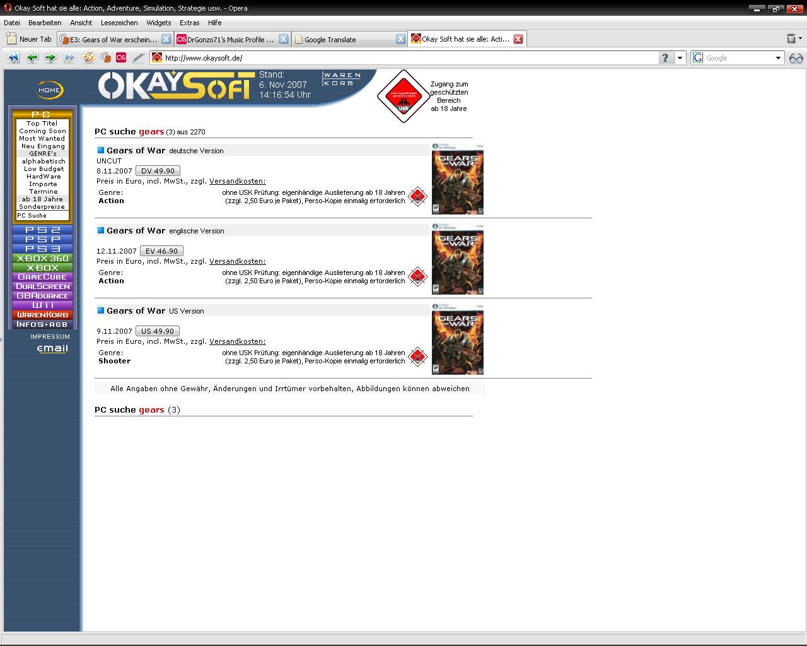807x646 pixels.
Task: Click Gears of War englische Version cover
Action: pyautogui.click(x=458, y=260)
